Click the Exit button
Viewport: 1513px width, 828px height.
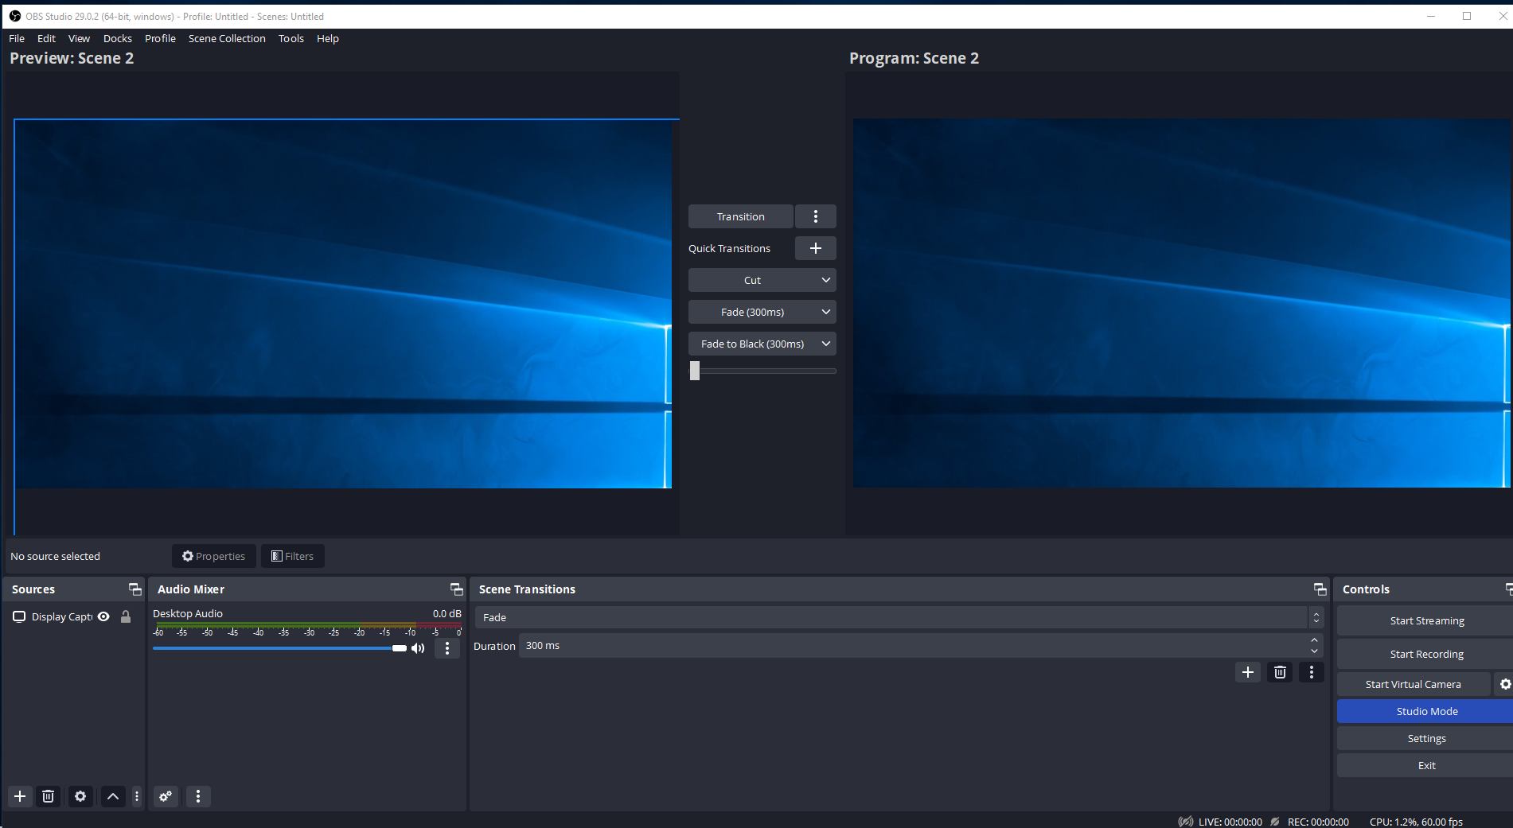click(x=1426, y=765)
